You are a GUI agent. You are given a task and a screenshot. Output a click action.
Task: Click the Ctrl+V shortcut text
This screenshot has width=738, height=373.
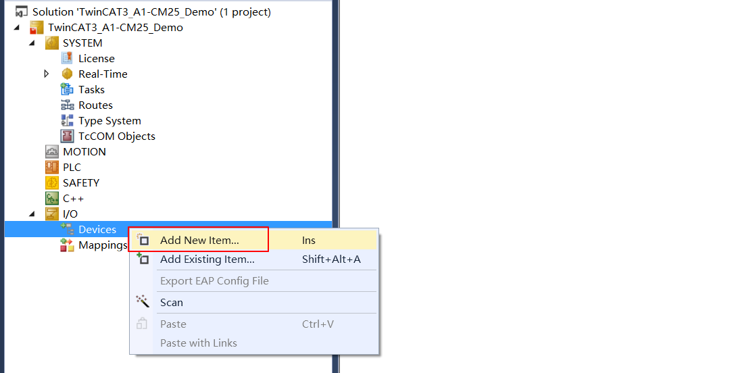[318, 324]
